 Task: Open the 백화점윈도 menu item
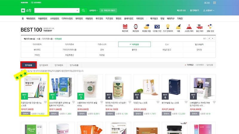pyautogui.click(x=31, y=18)
